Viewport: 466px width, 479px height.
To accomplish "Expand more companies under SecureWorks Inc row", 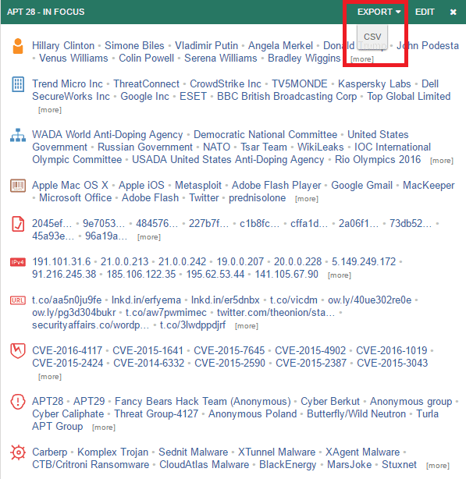I will click(x=50, y=110).
